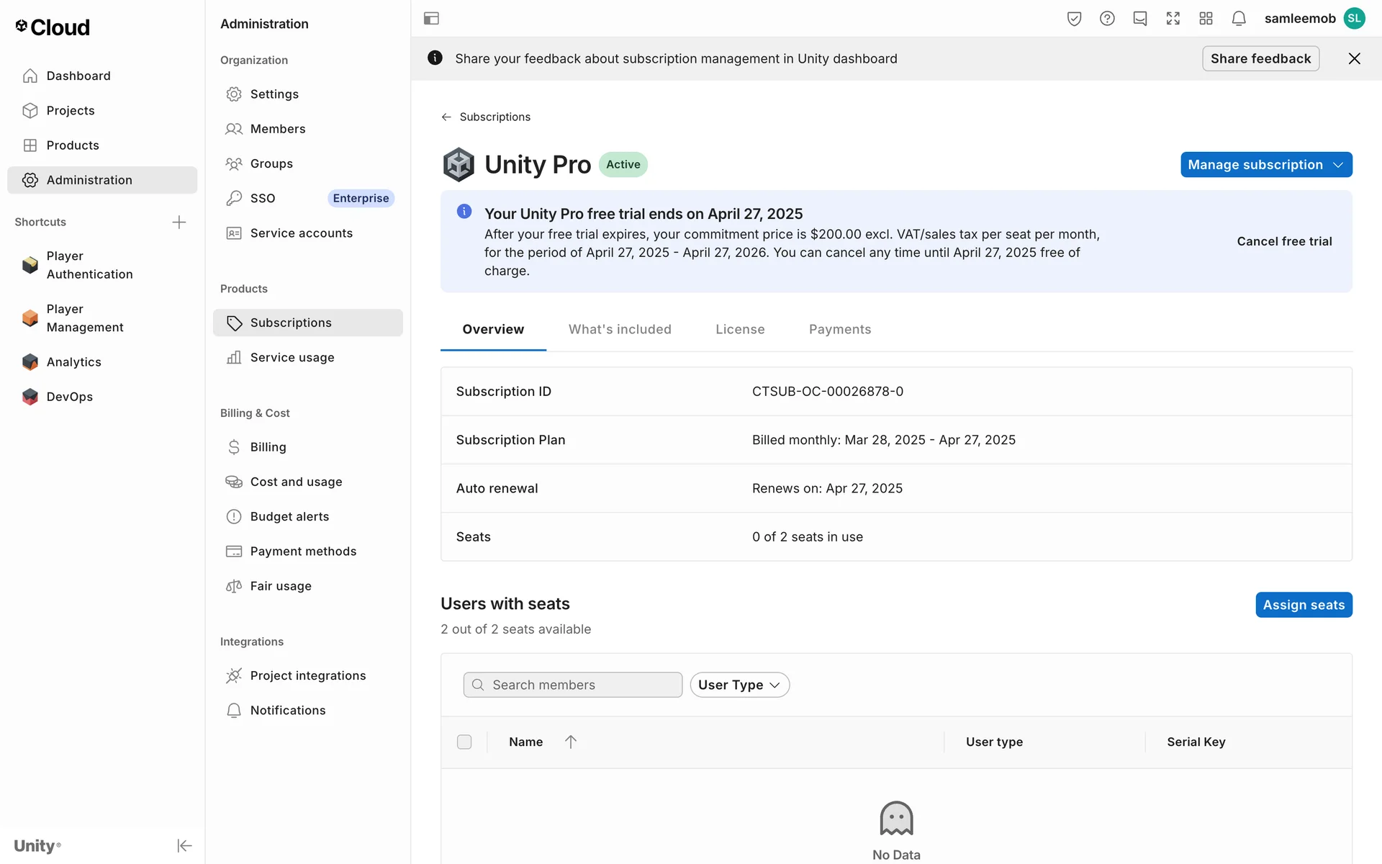The width and height of the screenshot is (1382, 864).
Task: Toggle fullscreen expand icon in top bar
Action: click(1173, 19)
